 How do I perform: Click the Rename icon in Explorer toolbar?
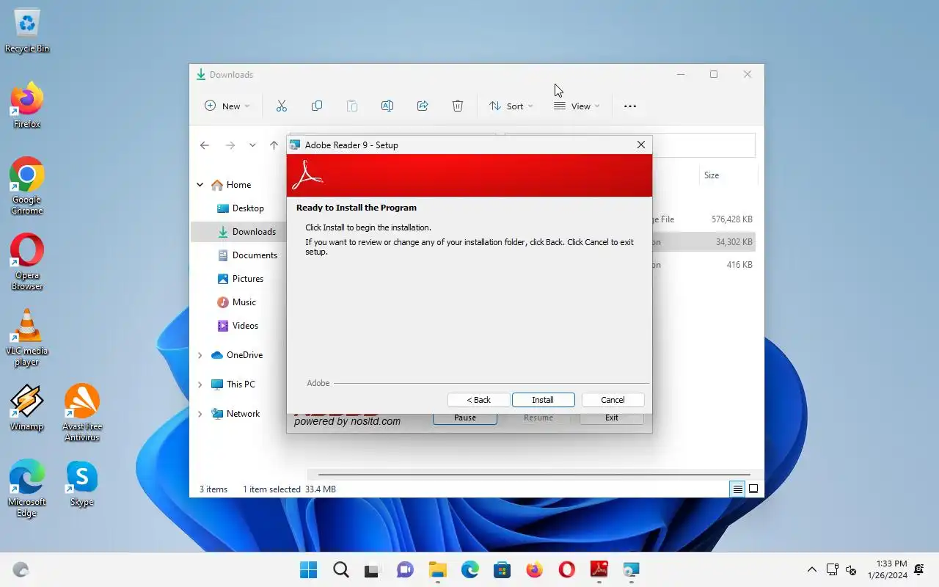click(x=387, y=106)
